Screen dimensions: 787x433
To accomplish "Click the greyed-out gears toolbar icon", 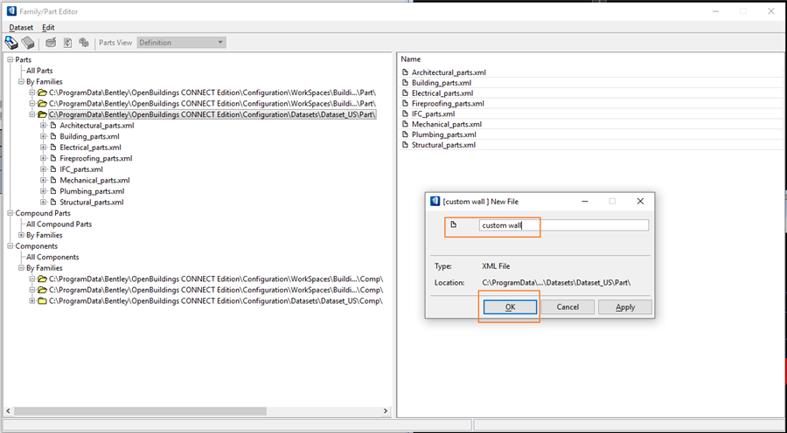I will click(84, 43).
